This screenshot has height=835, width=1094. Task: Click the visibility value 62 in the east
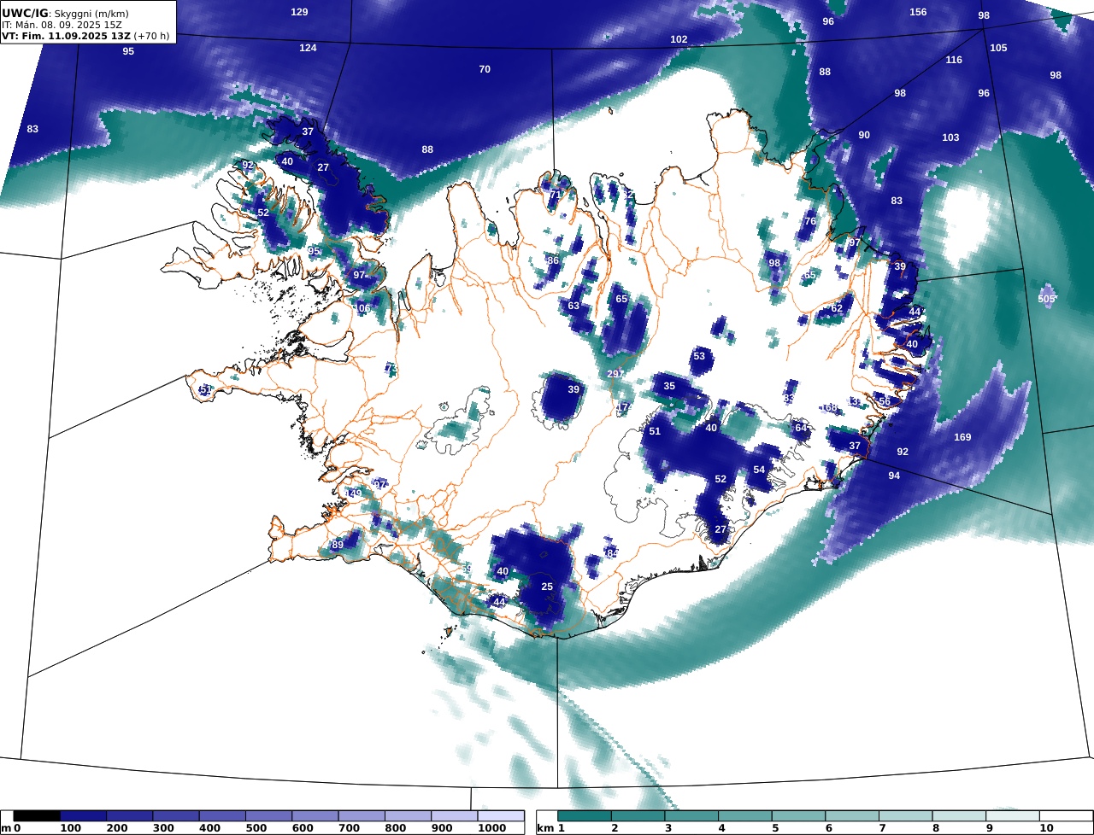(x=837, y=308)
